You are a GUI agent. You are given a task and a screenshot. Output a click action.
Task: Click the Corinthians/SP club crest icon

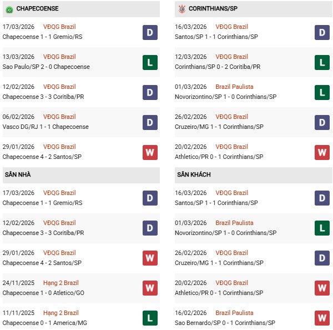tap(181, 9)
